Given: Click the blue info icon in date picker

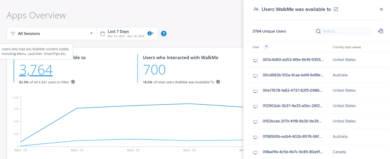Looking at the screenshot, I should click(x=150, y=33).
